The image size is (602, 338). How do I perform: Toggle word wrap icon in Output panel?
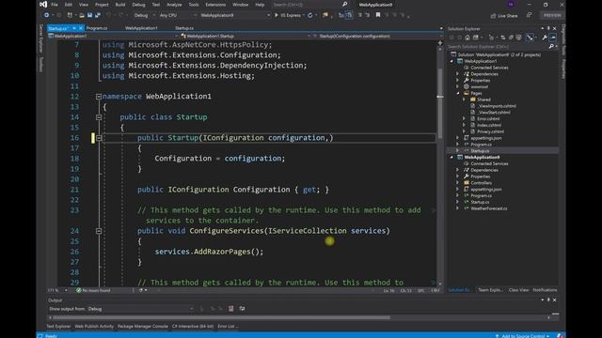242,309
